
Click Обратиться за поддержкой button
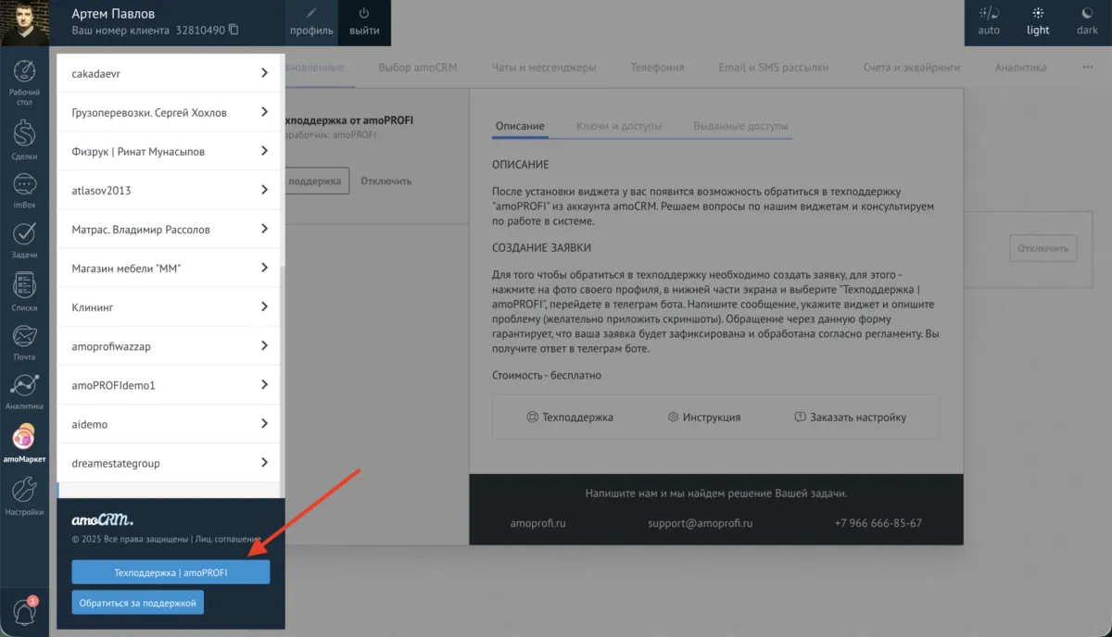point(138,603)
